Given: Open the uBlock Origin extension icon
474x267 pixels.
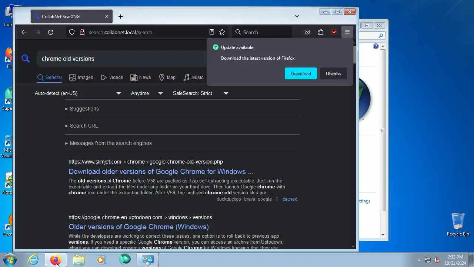Looking at the screenshot, I should tap(334, 32).
